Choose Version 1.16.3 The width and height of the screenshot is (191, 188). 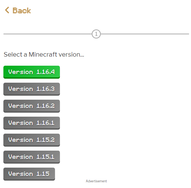(31, 89)
